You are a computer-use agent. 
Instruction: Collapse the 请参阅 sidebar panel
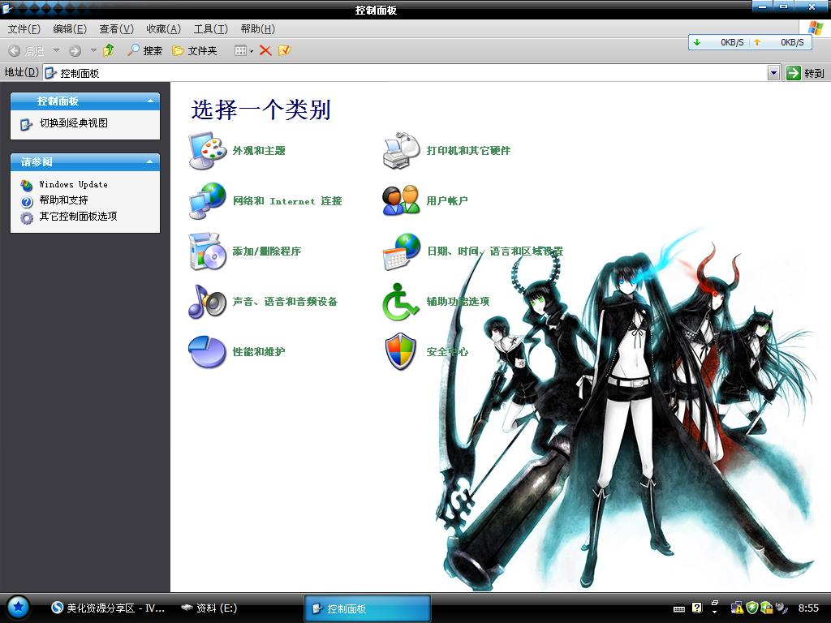point(150,161)
